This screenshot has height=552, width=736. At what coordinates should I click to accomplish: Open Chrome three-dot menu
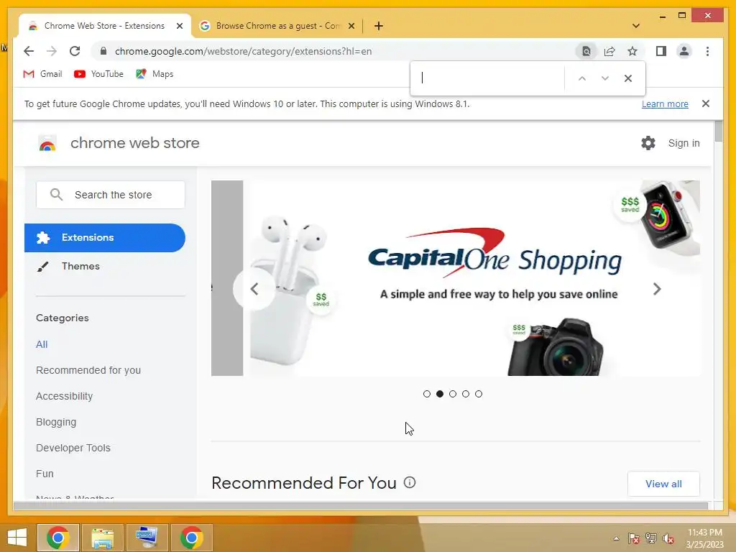(707, 51)
